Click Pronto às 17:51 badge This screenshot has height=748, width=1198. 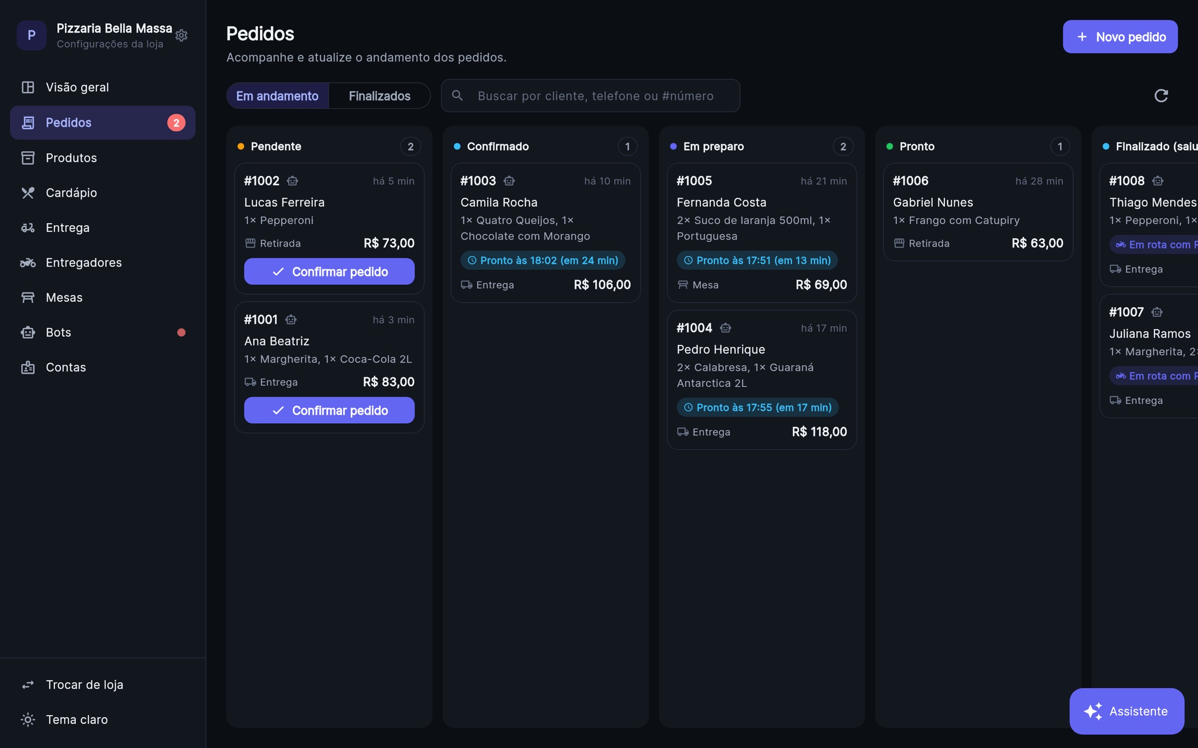click(x=757, y=261)
